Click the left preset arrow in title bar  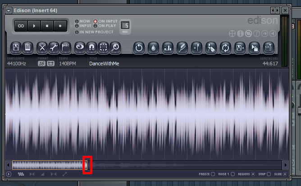pos(273,10)
